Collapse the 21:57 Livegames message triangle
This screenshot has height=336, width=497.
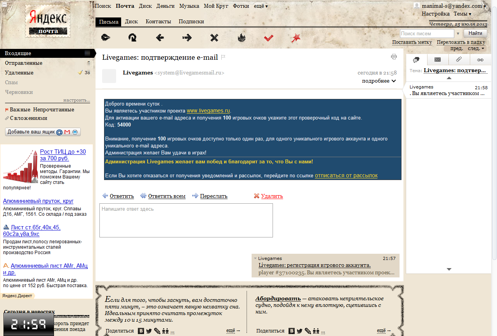[x=255, y=258]
